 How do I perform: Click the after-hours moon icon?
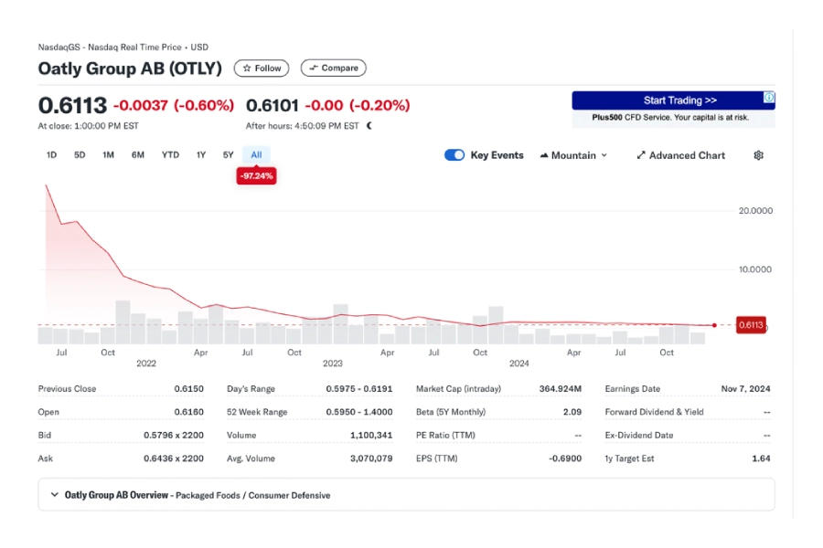click(369, 126)
